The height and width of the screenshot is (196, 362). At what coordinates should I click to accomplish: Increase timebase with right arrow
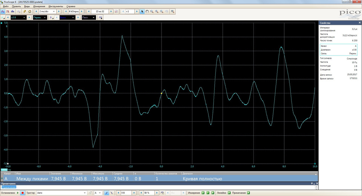pos(59,11)
